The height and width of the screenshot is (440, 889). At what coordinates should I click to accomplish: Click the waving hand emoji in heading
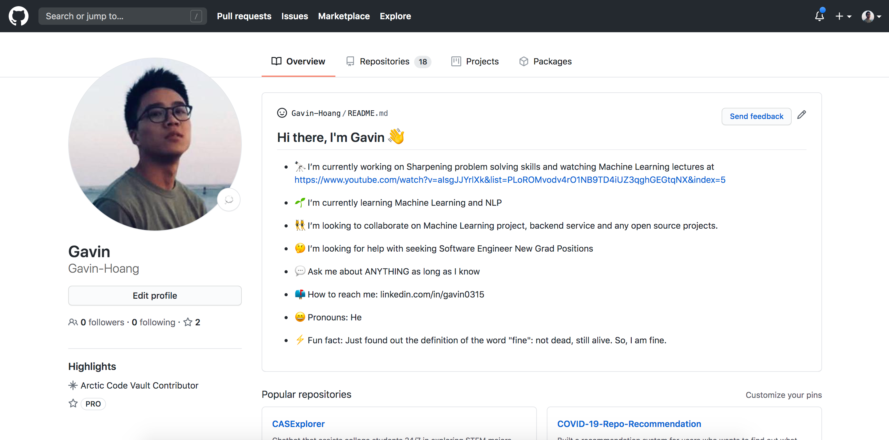coord(396,136)
